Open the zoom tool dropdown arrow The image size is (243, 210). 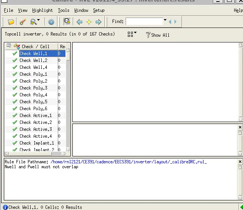tap(39, 20)
